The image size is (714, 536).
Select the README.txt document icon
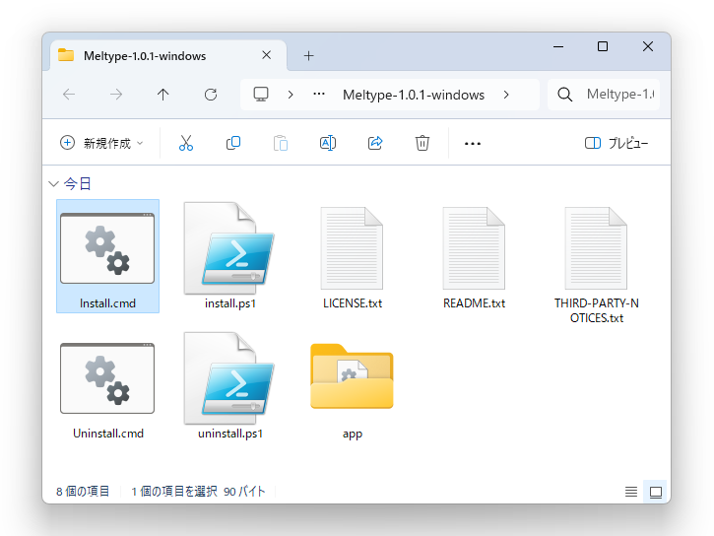coord(474,248)
